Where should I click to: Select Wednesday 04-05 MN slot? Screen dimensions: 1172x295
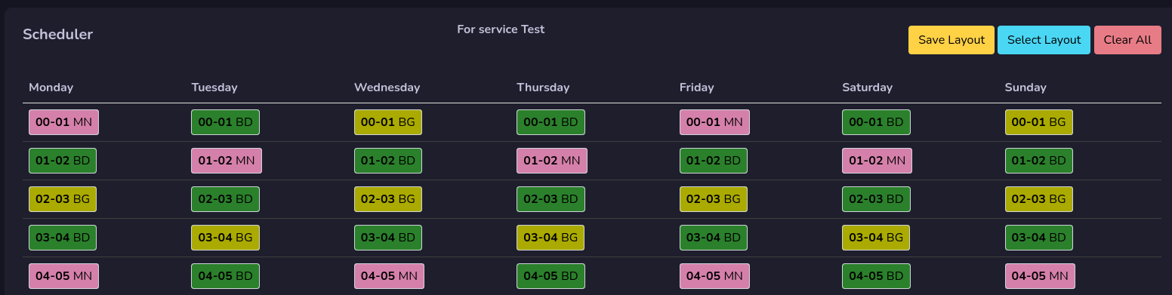click(x=389, y=276)
